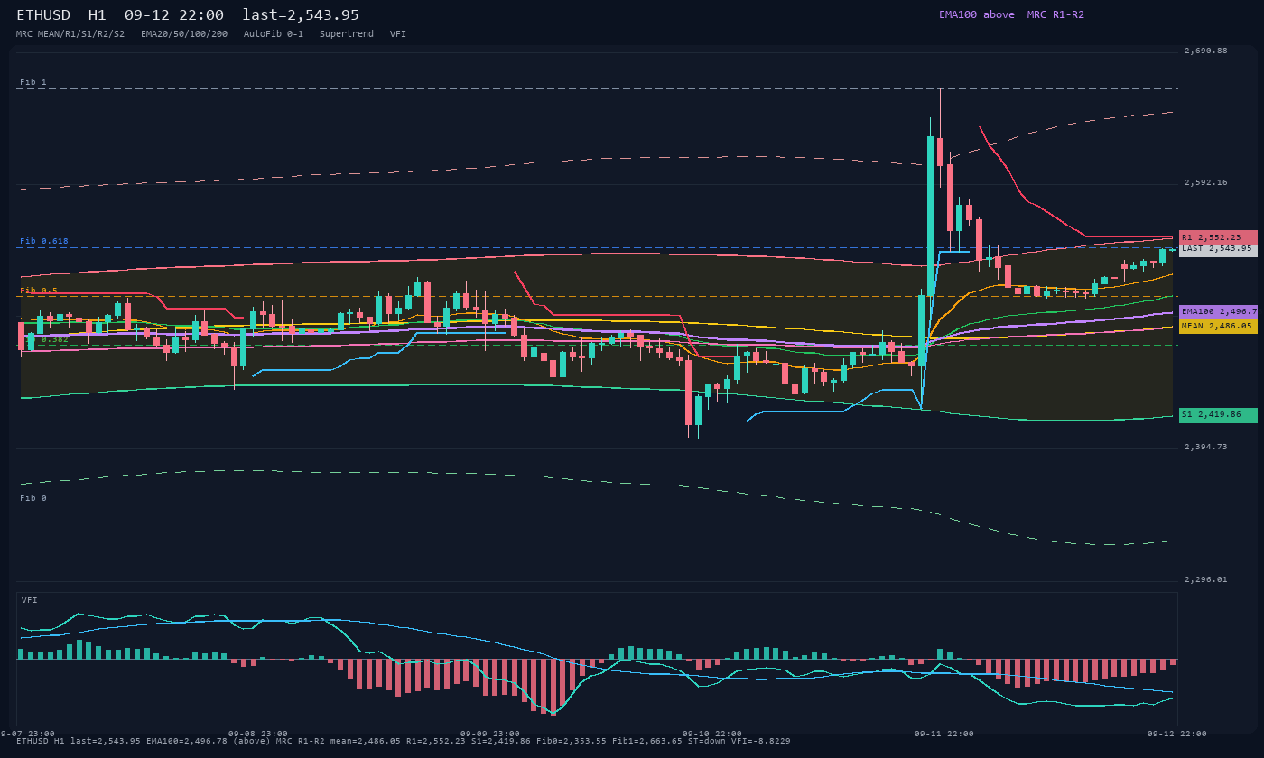1264x758 pixels.
Task: Click the 09-11 22:00 time axis label
Action: 944,734
